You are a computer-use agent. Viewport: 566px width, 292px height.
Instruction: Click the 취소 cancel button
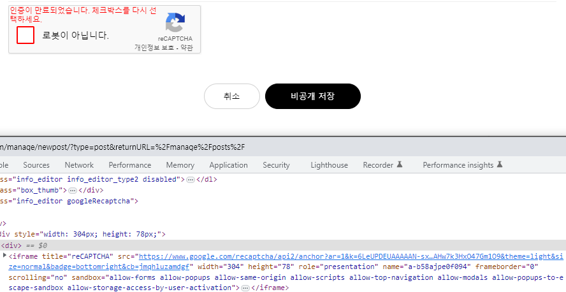pos(232,96)
